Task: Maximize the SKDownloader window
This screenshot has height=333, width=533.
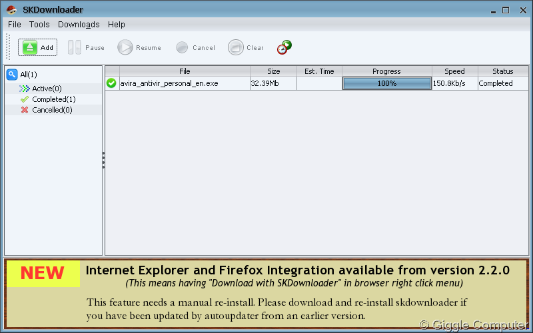Action: coord(506,10)
